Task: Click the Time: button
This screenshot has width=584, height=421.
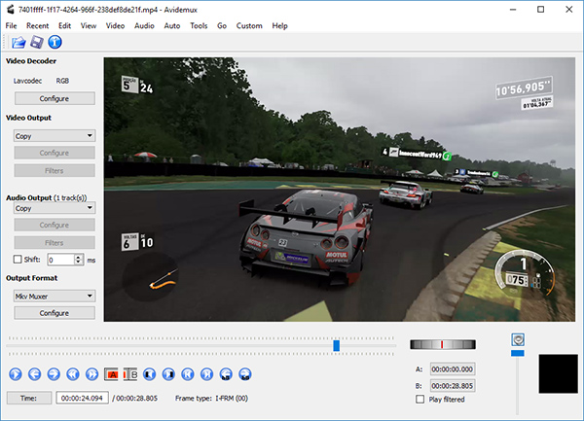Action: pyautogui.click(x=29, y=398)
